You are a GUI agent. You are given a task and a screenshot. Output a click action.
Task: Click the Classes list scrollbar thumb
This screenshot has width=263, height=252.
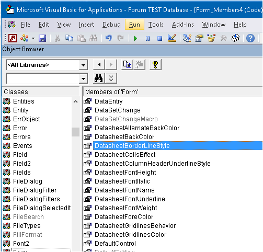click(75, 132)
